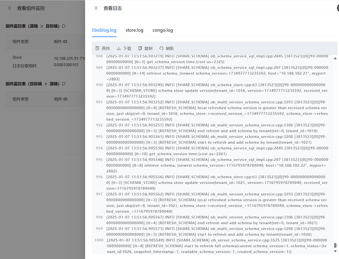Screen dimensions: 339x259
Task: Click 0:0001000101 ID text
Action: pyautogui.click(x=66, y=65)
